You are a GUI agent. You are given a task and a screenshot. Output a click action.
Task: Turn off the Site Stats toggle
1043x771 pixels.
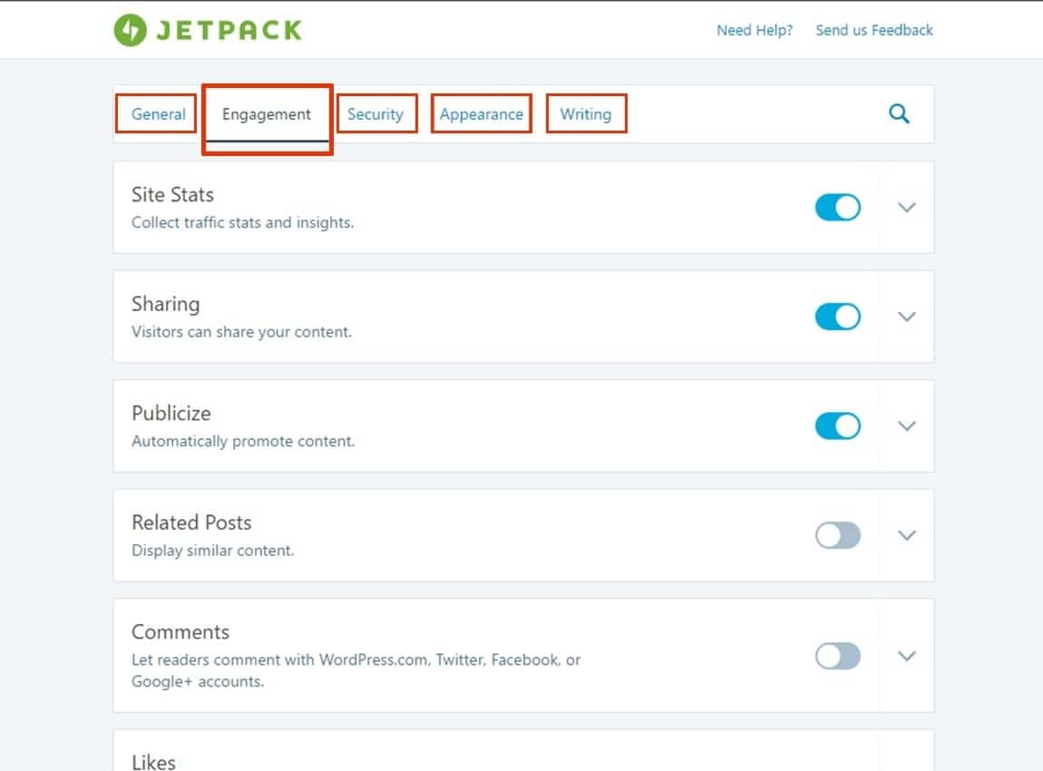(837, 208)
